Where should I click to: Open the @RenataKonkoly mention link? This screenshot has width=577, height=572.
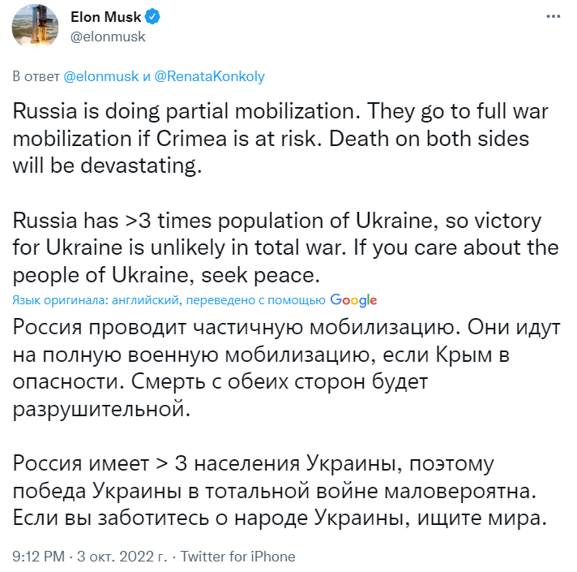point(210,76)
